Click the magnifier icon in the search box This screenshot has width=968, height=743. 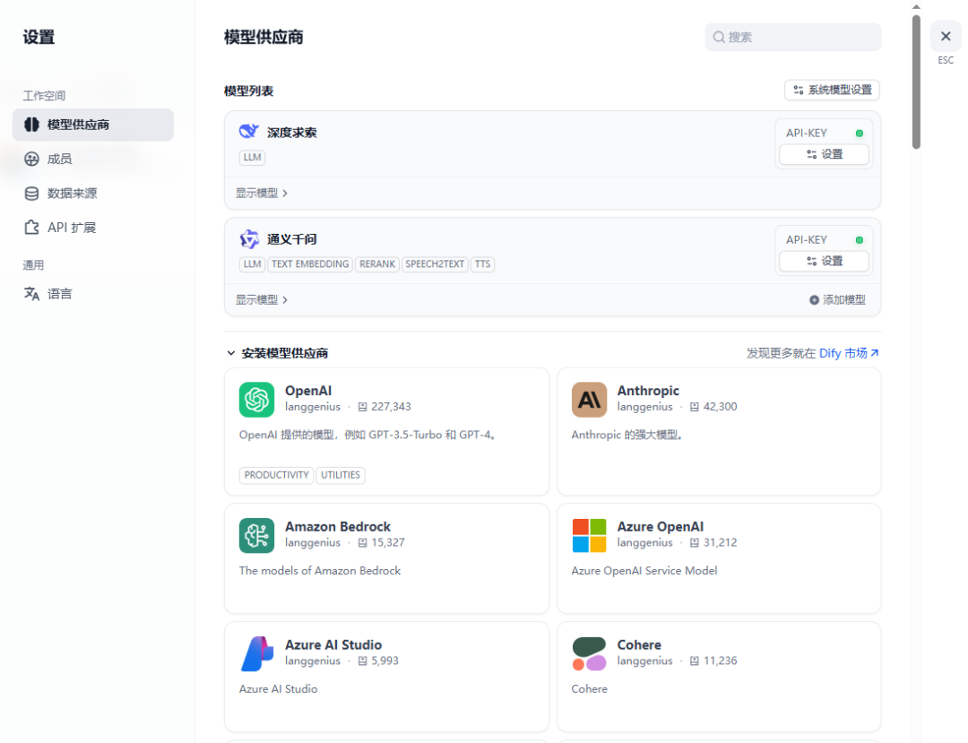(720, 37)
